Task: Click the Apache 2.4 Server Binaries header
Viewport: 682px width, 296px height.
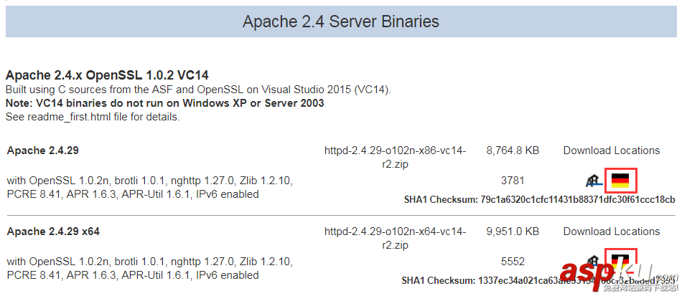Action: tap(341, 22)
